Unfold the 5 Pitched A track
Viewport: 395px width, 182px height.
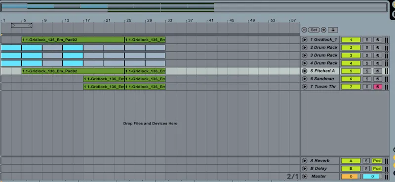coord(305,71)
